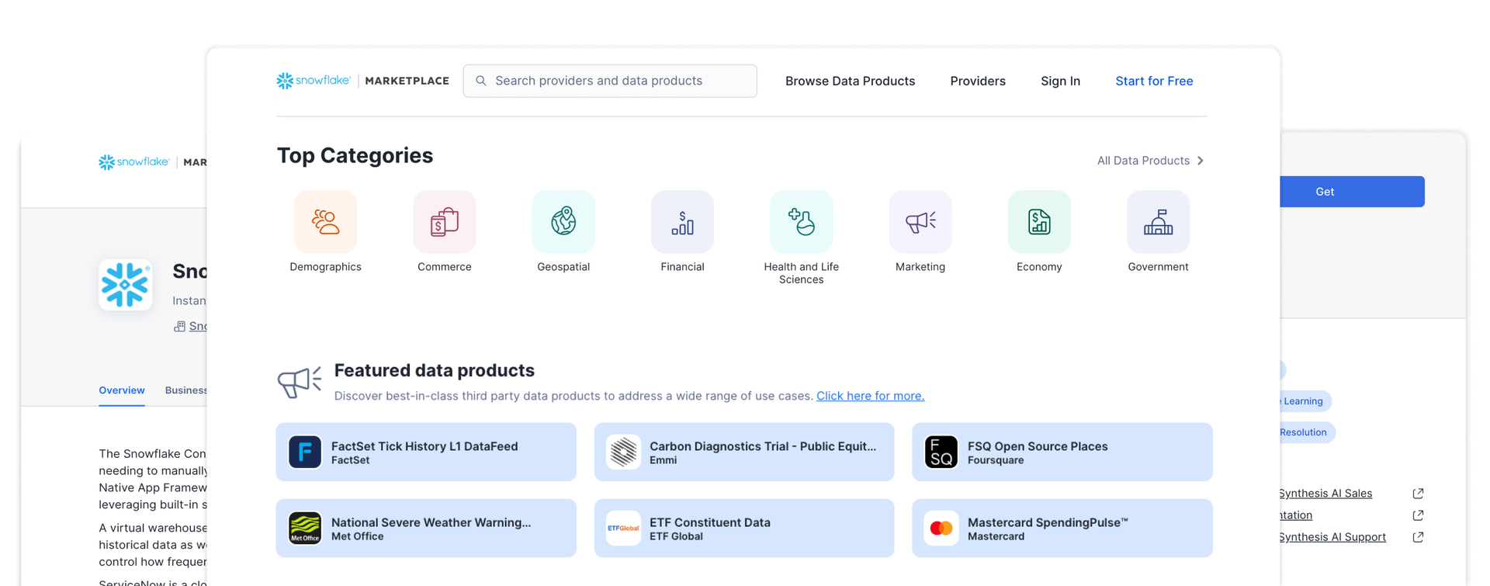Open the Marketing category icon

920,222
